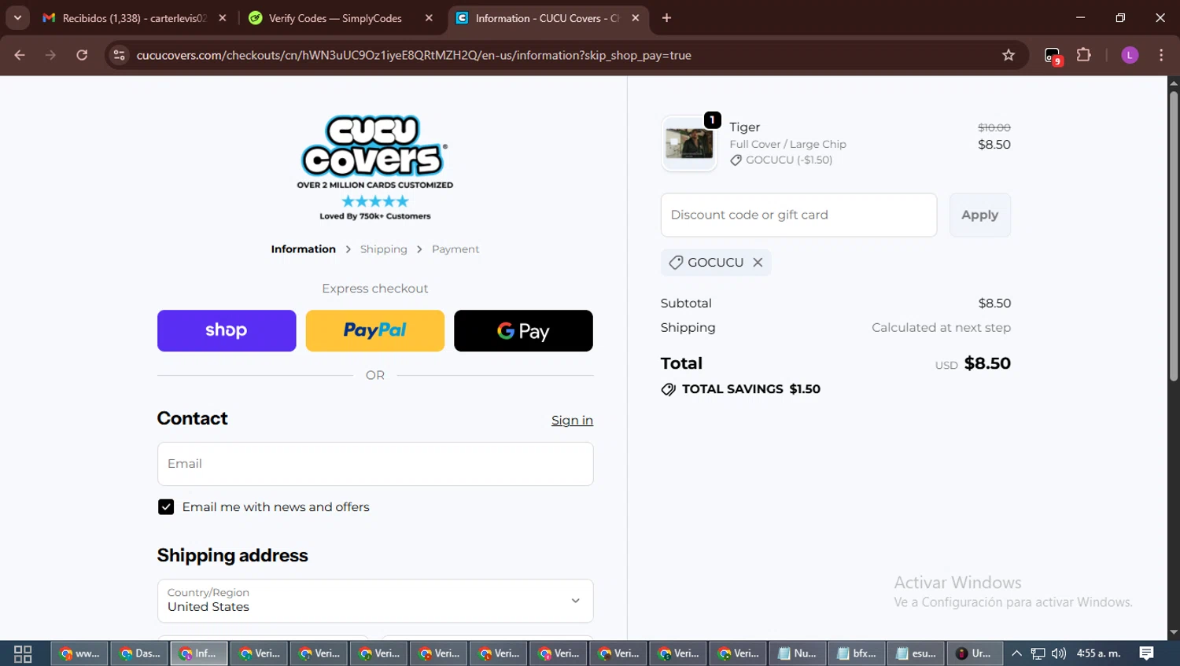Open the 'Nu...' Notepad taskbar window

click(x=798, y=653)
